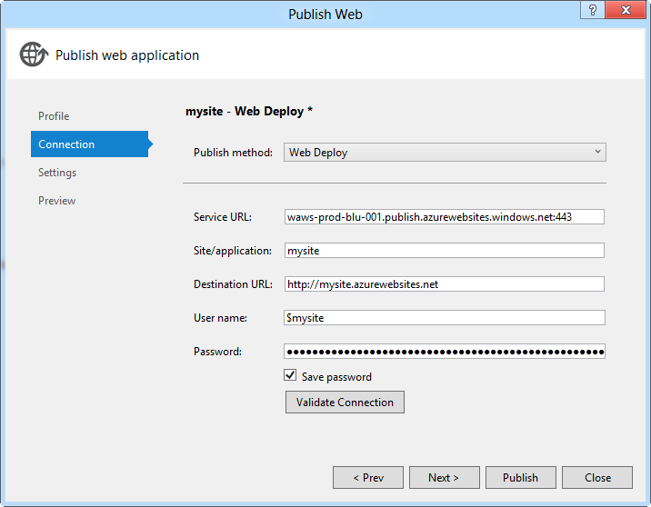Screen dimensions: 651x507
Task: Click the Password field
Action: [445, 352]
